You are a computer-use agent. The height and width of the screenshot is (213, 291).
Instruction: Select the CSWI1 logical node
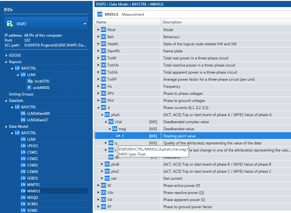coord(32,152)
